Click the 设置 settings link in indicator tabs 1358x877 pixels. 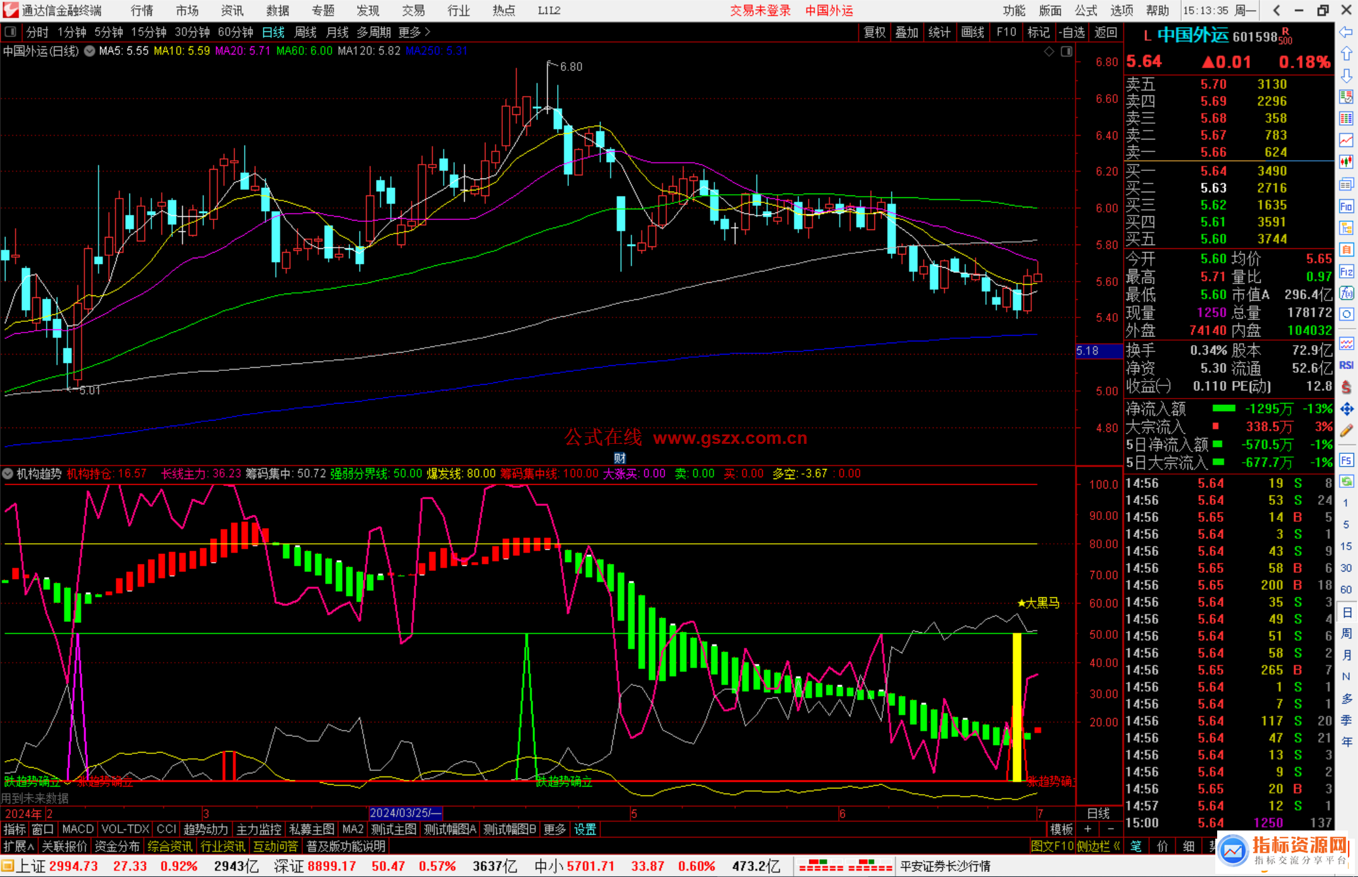(x=585, y=829)
